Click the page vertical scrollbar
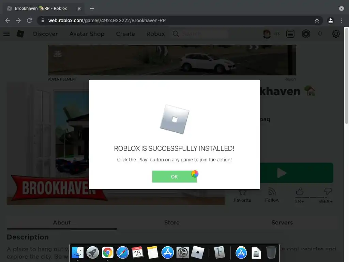 347,76
